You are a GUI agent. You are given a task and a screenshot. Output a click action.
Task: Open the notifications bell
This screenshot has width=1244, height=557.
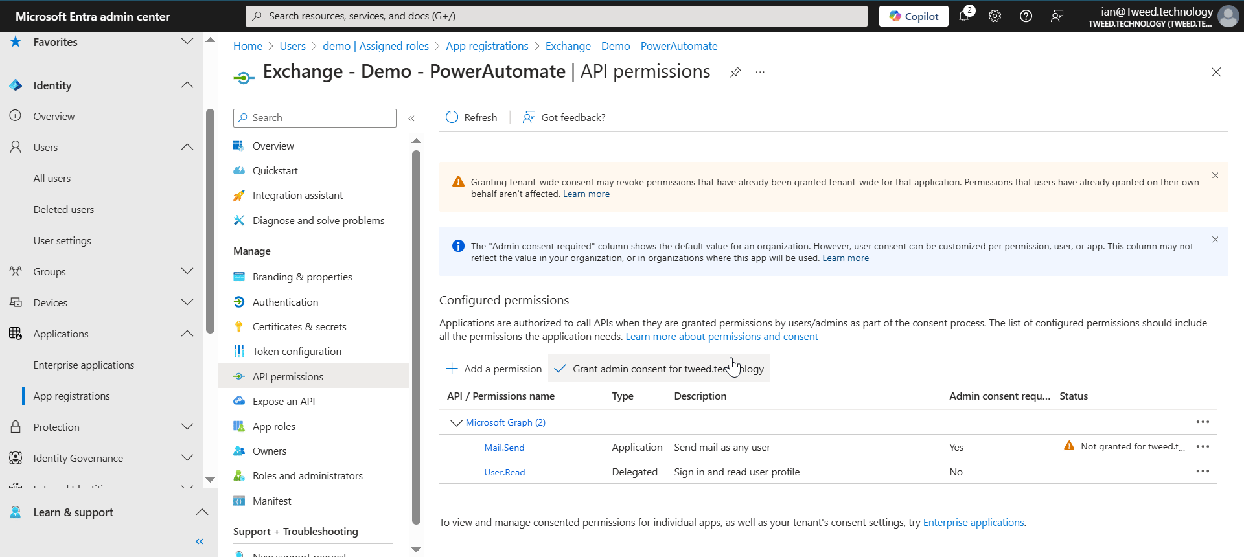pyautogui.click(x=964, y=16)
